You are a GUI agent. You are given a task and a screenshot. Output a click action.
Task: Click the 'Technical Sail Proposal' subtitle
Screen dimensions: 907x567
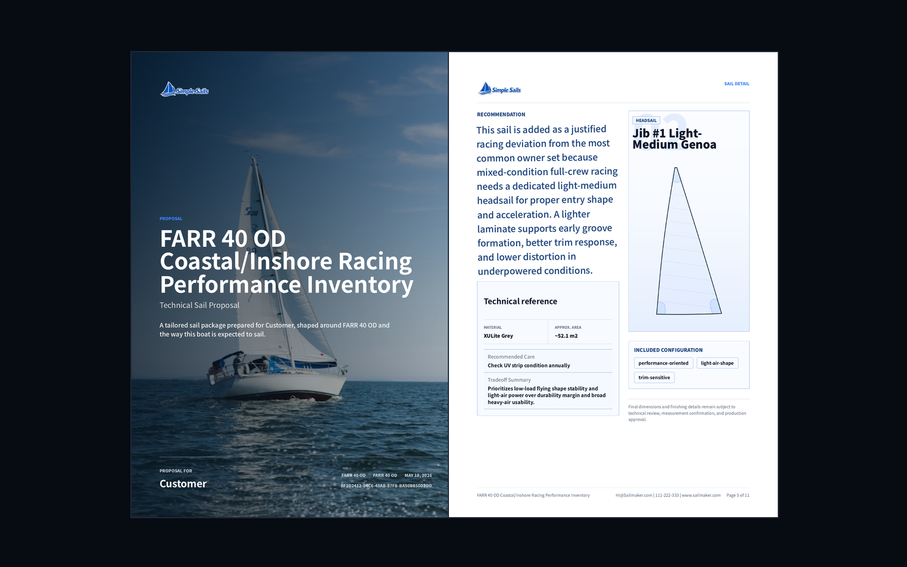pos(200,305)
